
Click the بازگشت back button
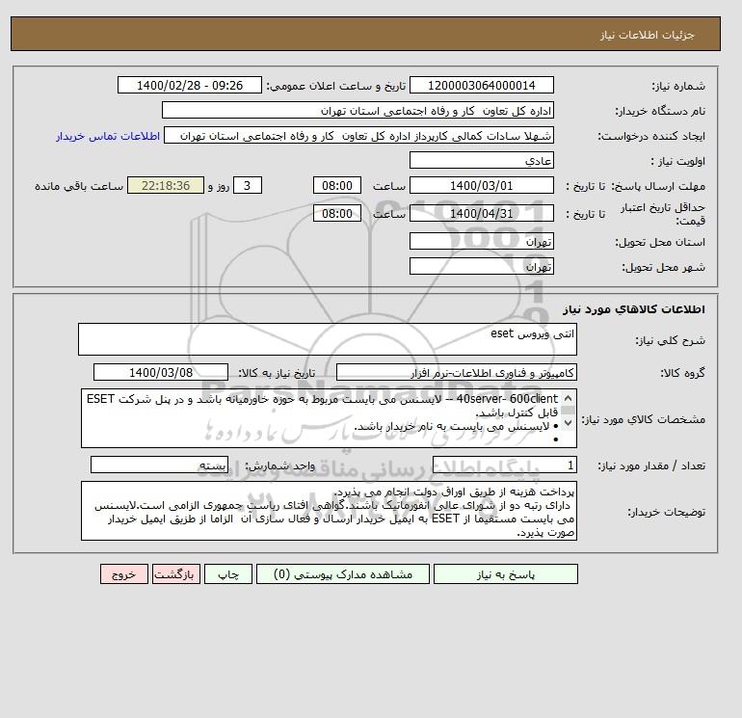click(176, 574)
